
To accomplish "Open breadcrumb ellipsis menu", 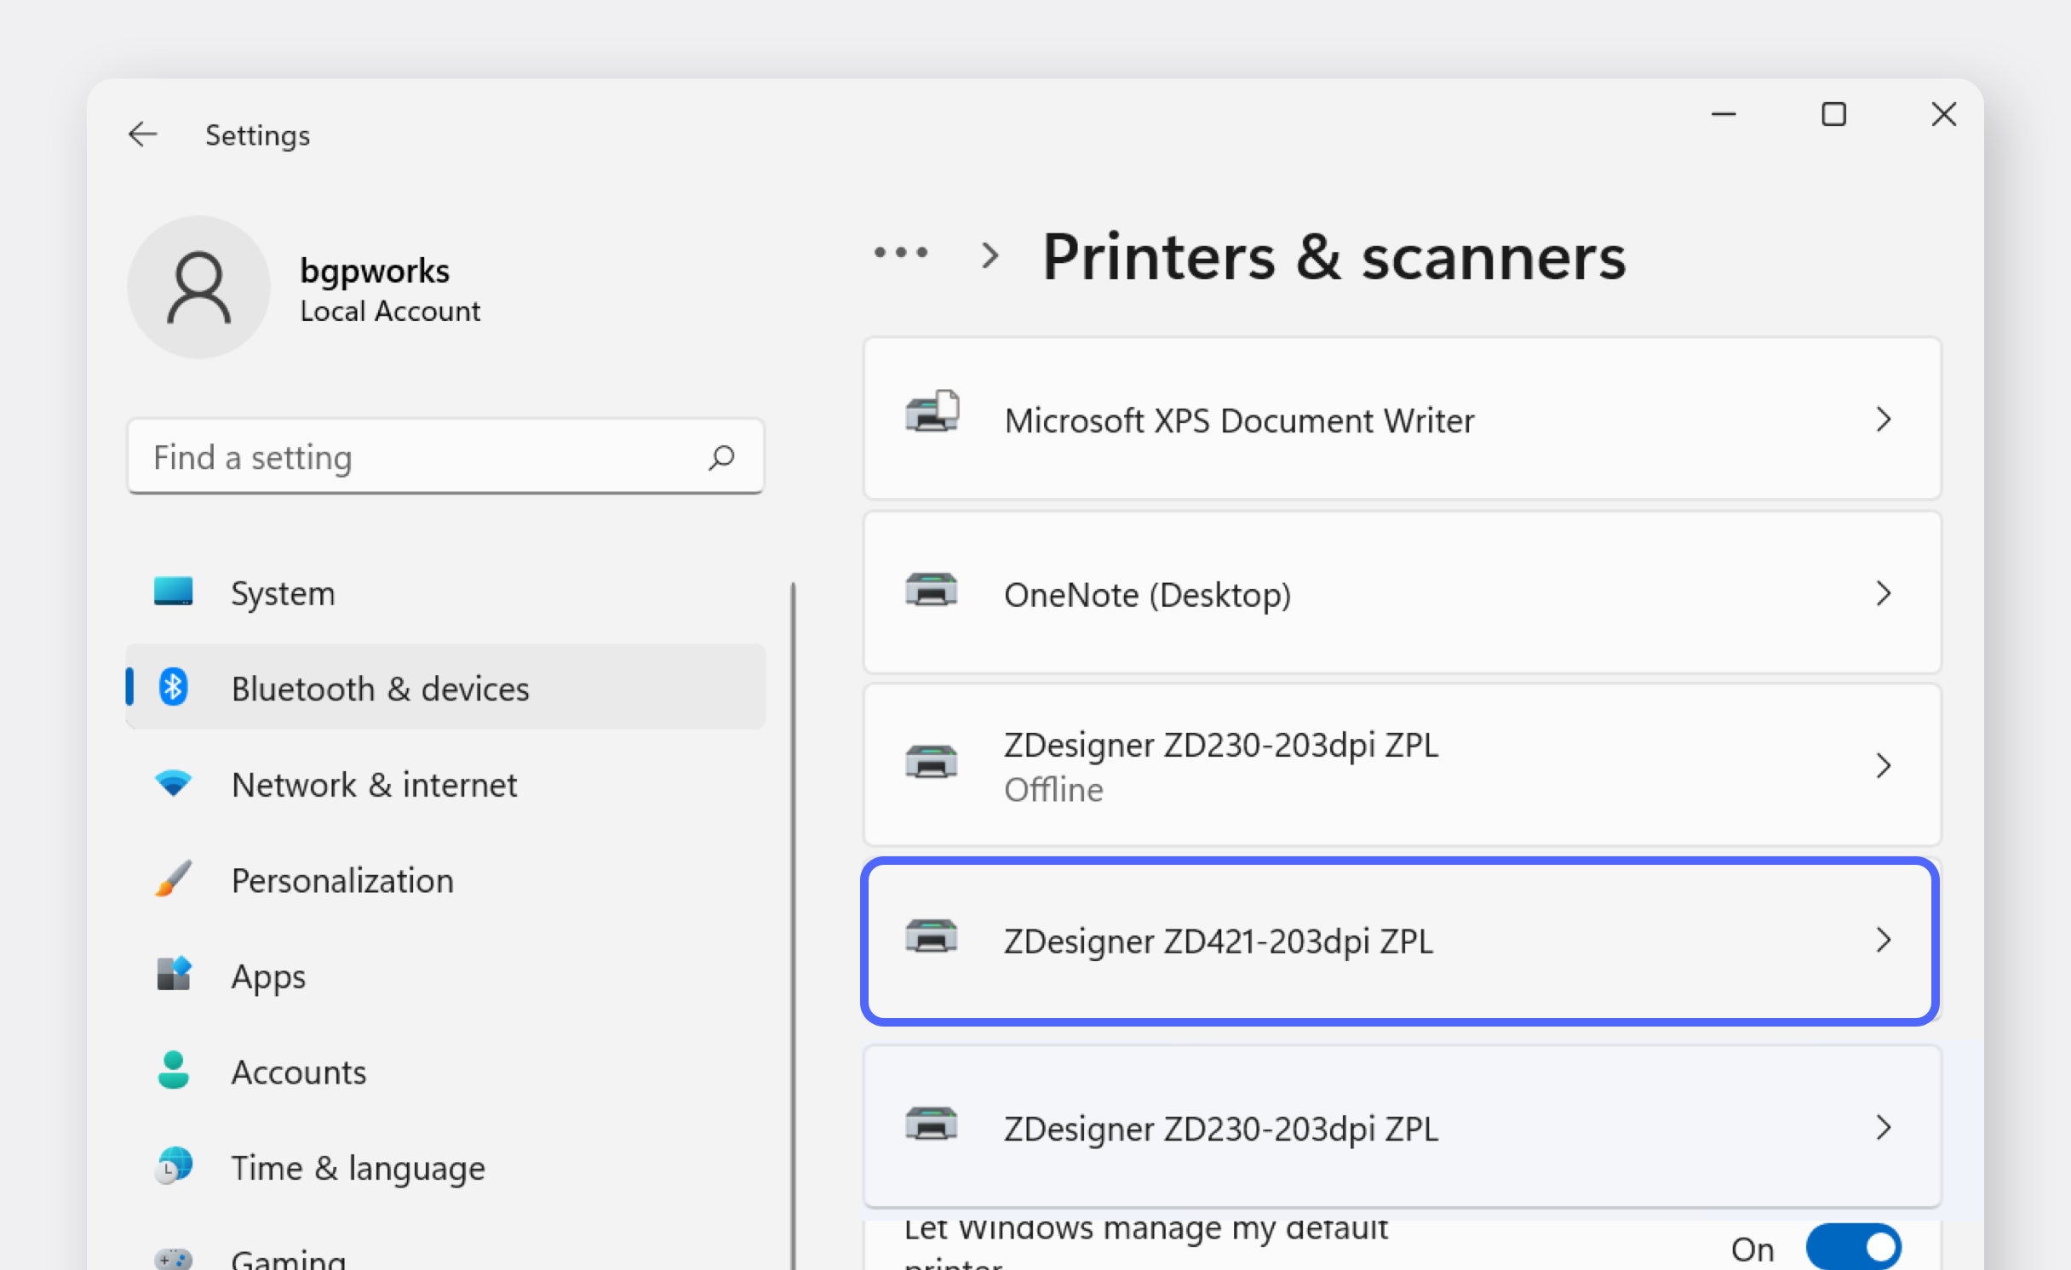I will coord(901,253).
